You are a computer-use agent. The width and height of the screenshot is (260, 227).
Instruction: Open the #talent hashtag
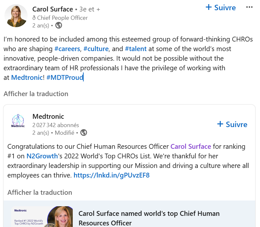[x=136, y=49]
